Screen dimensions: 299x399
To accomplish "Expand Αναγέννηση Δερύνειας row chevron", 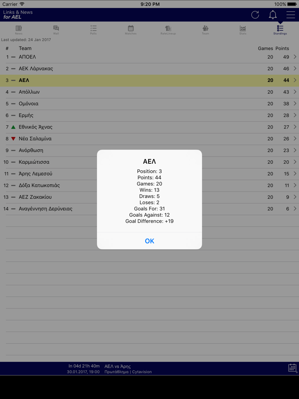I will [295, 208].
